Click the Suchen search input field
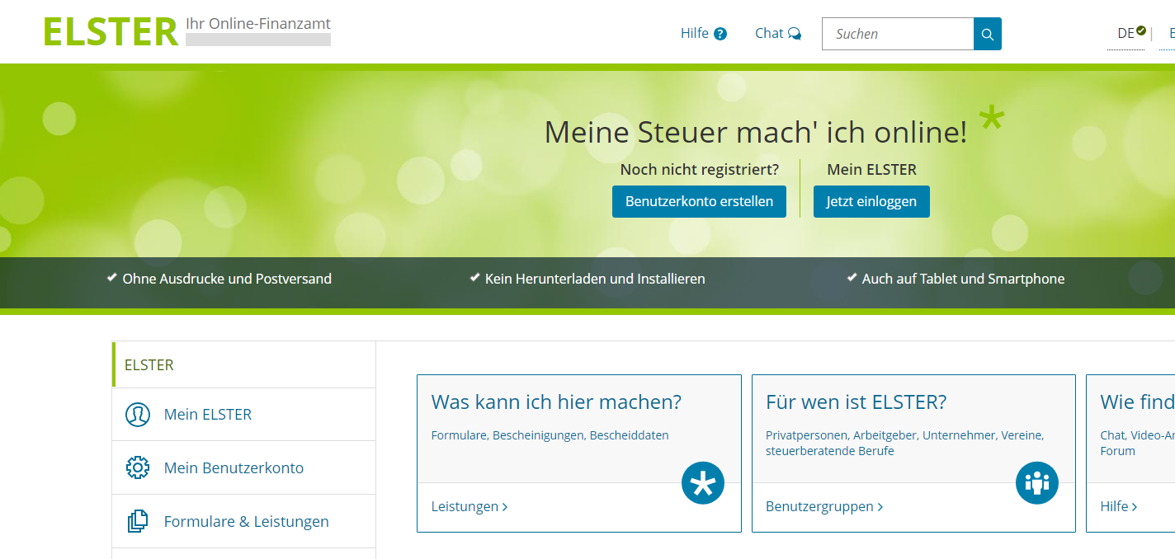The width and height of the screenshot is (1175, 559). click(898, 34)
